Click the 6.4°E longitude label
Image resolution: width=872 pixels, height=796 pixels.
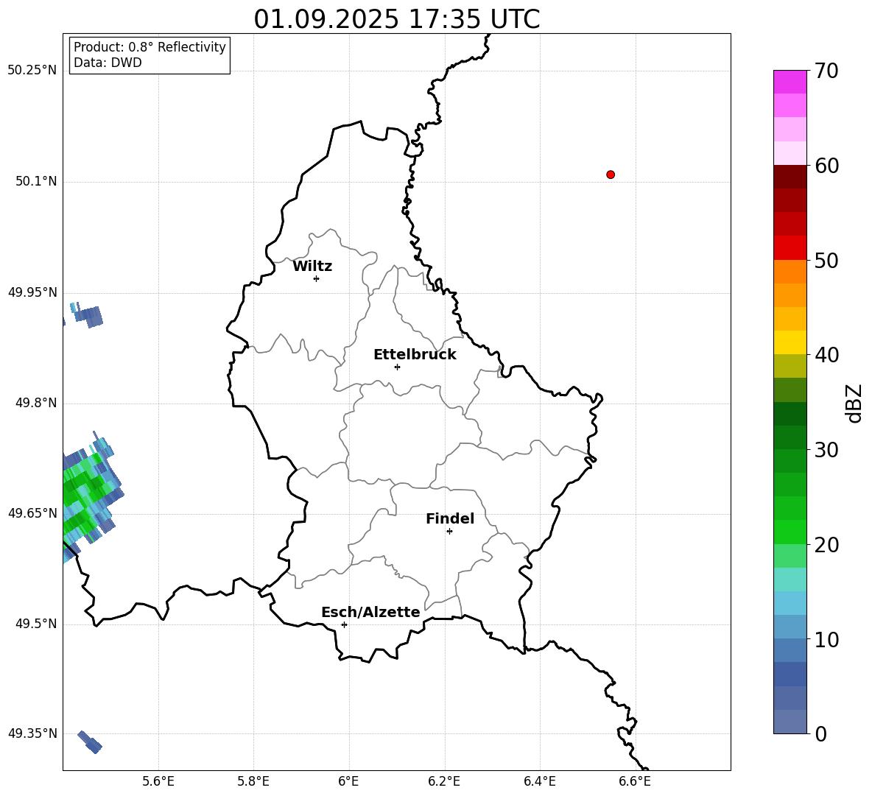tap(540, 781)
